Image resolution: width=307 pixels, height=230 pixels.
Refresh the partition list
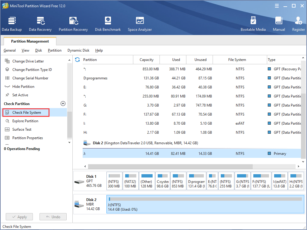(x=77, y=59)
